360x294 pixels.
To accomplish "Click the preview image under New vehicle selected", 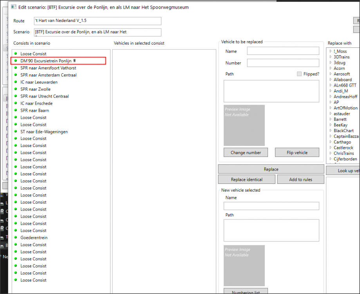I will 244,266.
